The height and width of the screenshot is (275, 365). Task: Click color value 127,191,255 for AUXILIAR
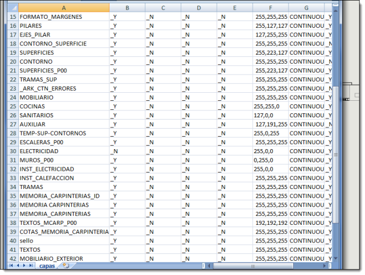coord(270,124)
